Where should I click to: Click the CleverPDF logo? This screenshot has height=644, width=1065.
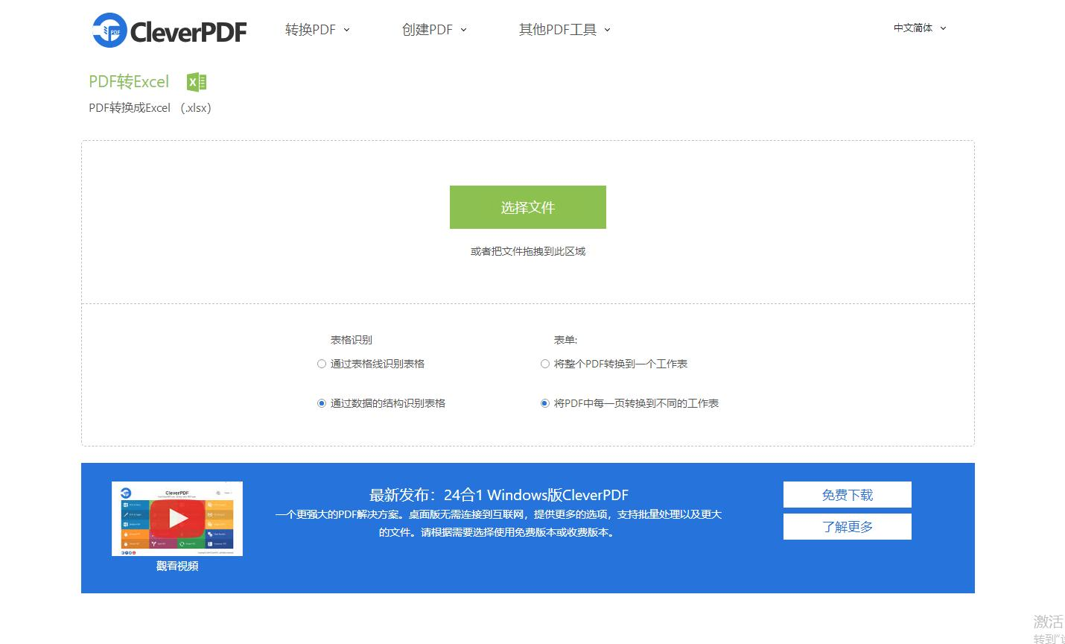(x=170, y=31)
